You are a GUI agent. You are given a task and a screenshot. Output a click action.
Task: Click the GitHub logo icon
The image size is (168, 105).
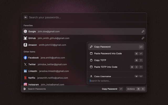click(25, 38)
